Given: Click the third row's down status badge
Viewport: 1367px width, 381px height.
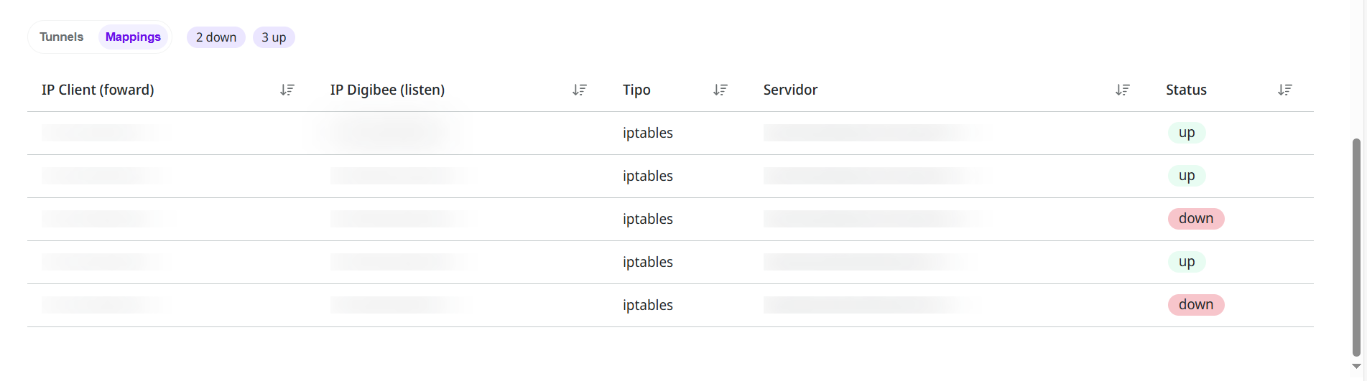Looking at the screenshot, I should (1196, 219).
